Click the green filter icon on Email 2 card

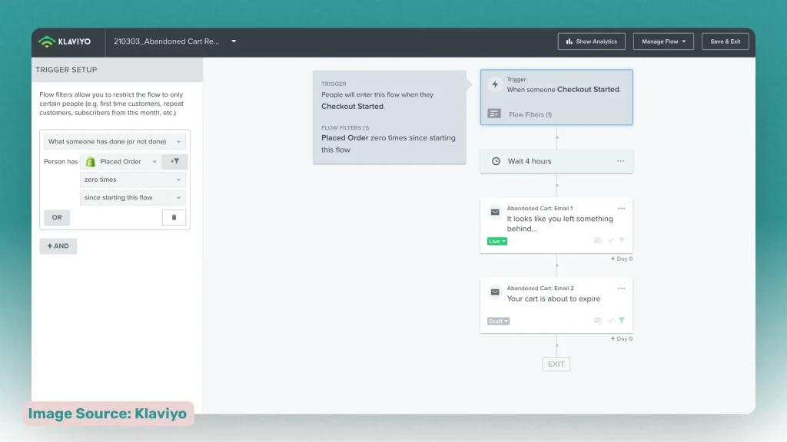click(622, 321)
